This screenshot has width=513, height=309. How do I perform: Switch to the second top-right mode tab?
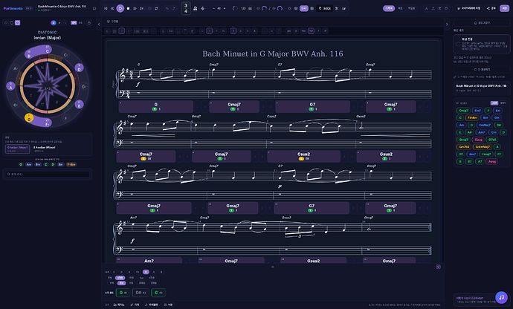coord(400,8)
